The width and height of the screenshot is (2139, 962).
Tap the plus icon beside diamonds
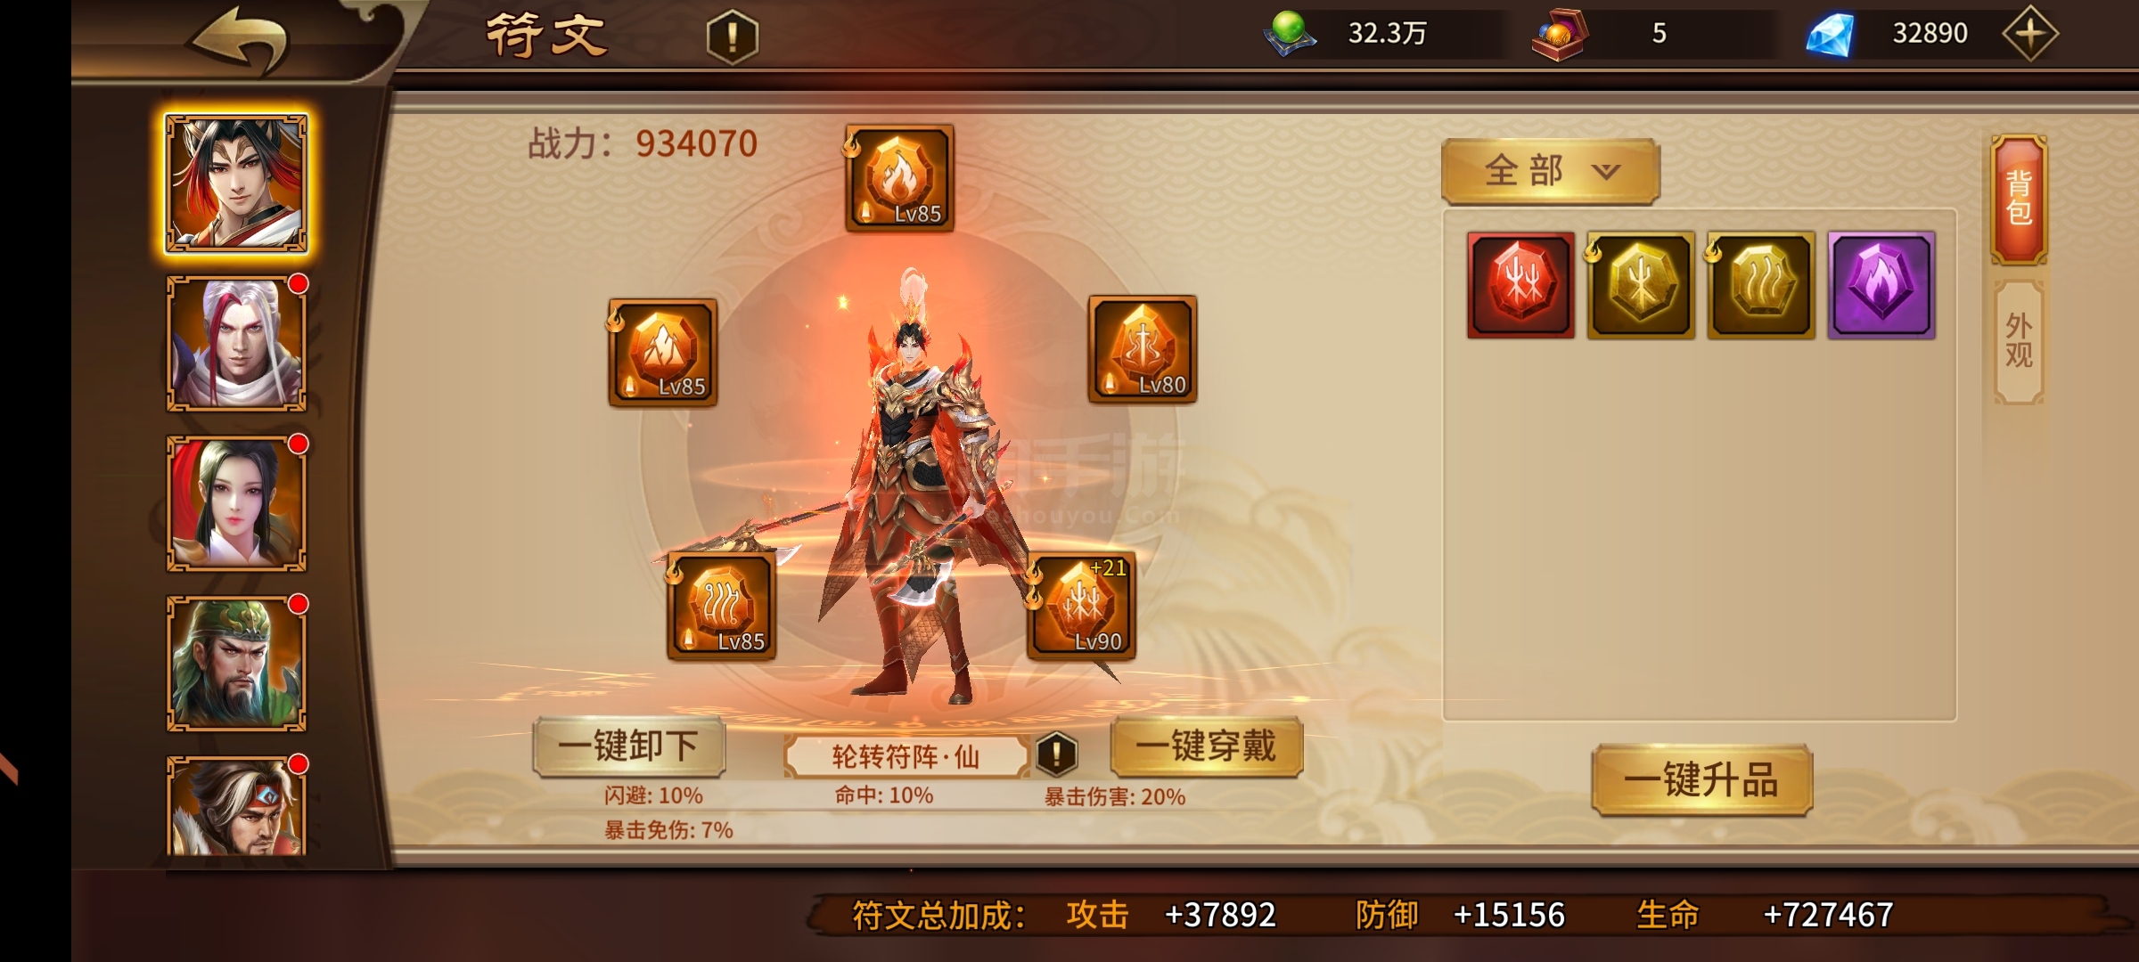2029,34
